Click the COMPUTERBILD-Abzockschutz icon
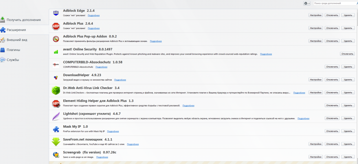The height and width of the screenshot is (164, 358). [56, 65]
